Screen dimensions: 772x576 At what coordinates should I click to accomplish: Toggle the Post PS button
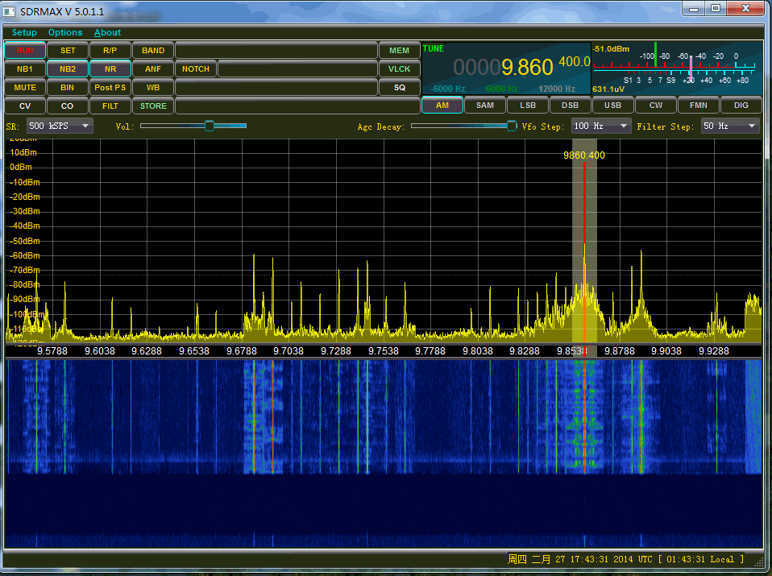110,87
